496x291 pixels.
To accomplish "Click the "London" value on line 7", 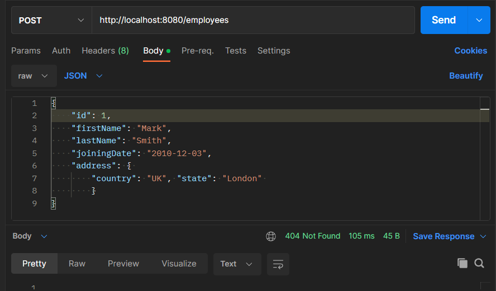I will click(242, 178).
